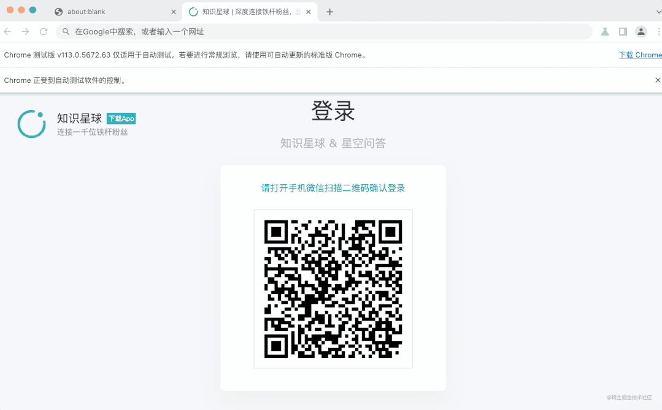Switch to the about:blank tab
Image resolution: width=662 pixels, height=410 pixels.
coord(114,12)
